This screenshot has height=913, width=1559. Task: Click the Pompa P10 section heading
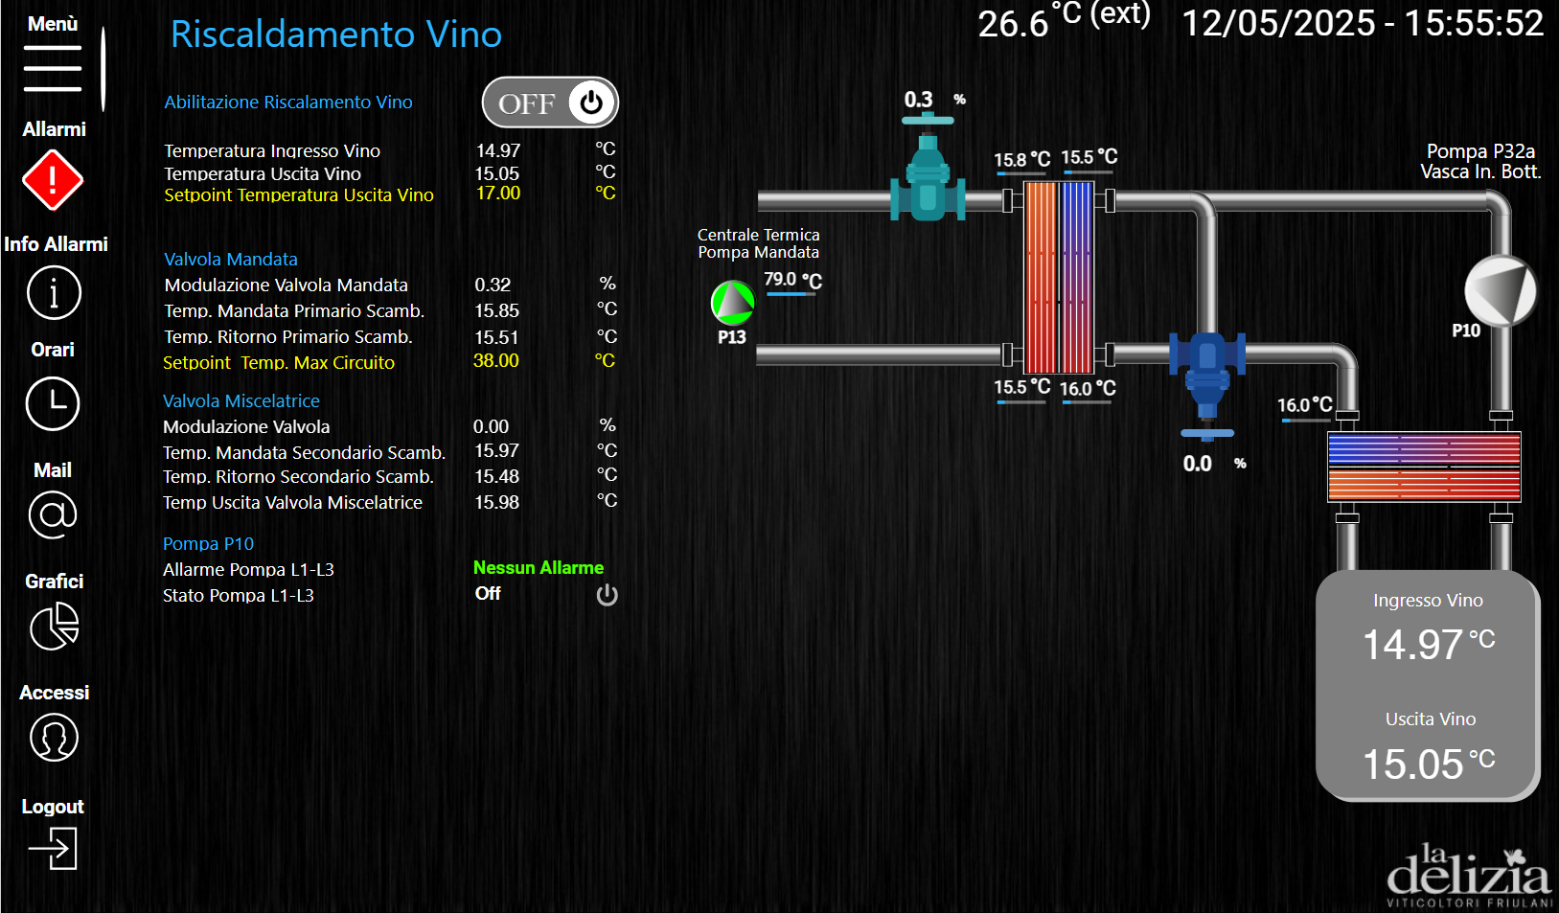[208, 544]
